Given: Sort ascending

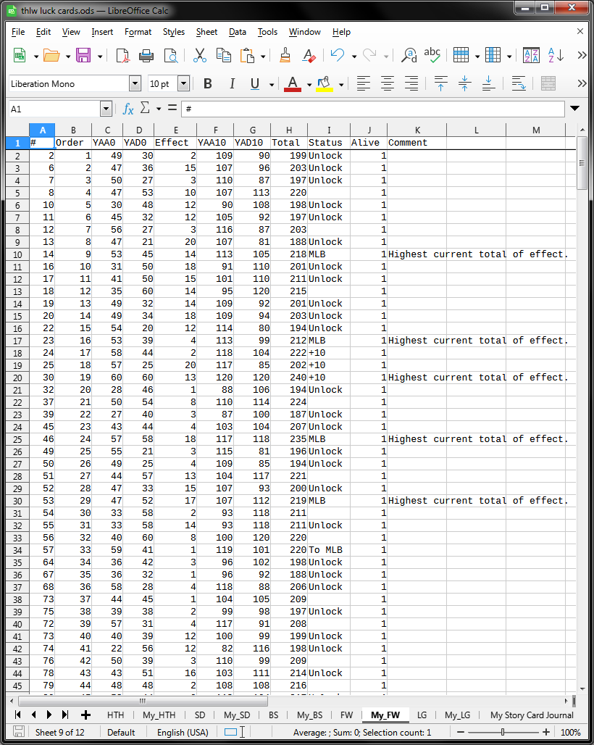Looking at the screenshot, I should tap(556, 56).
